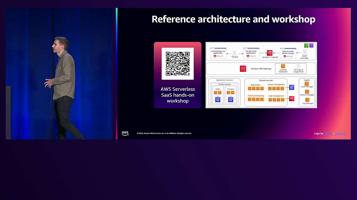Click the Metrics Manager Lambda icon
The image size is (357, 200).
(x=307, y=92)
